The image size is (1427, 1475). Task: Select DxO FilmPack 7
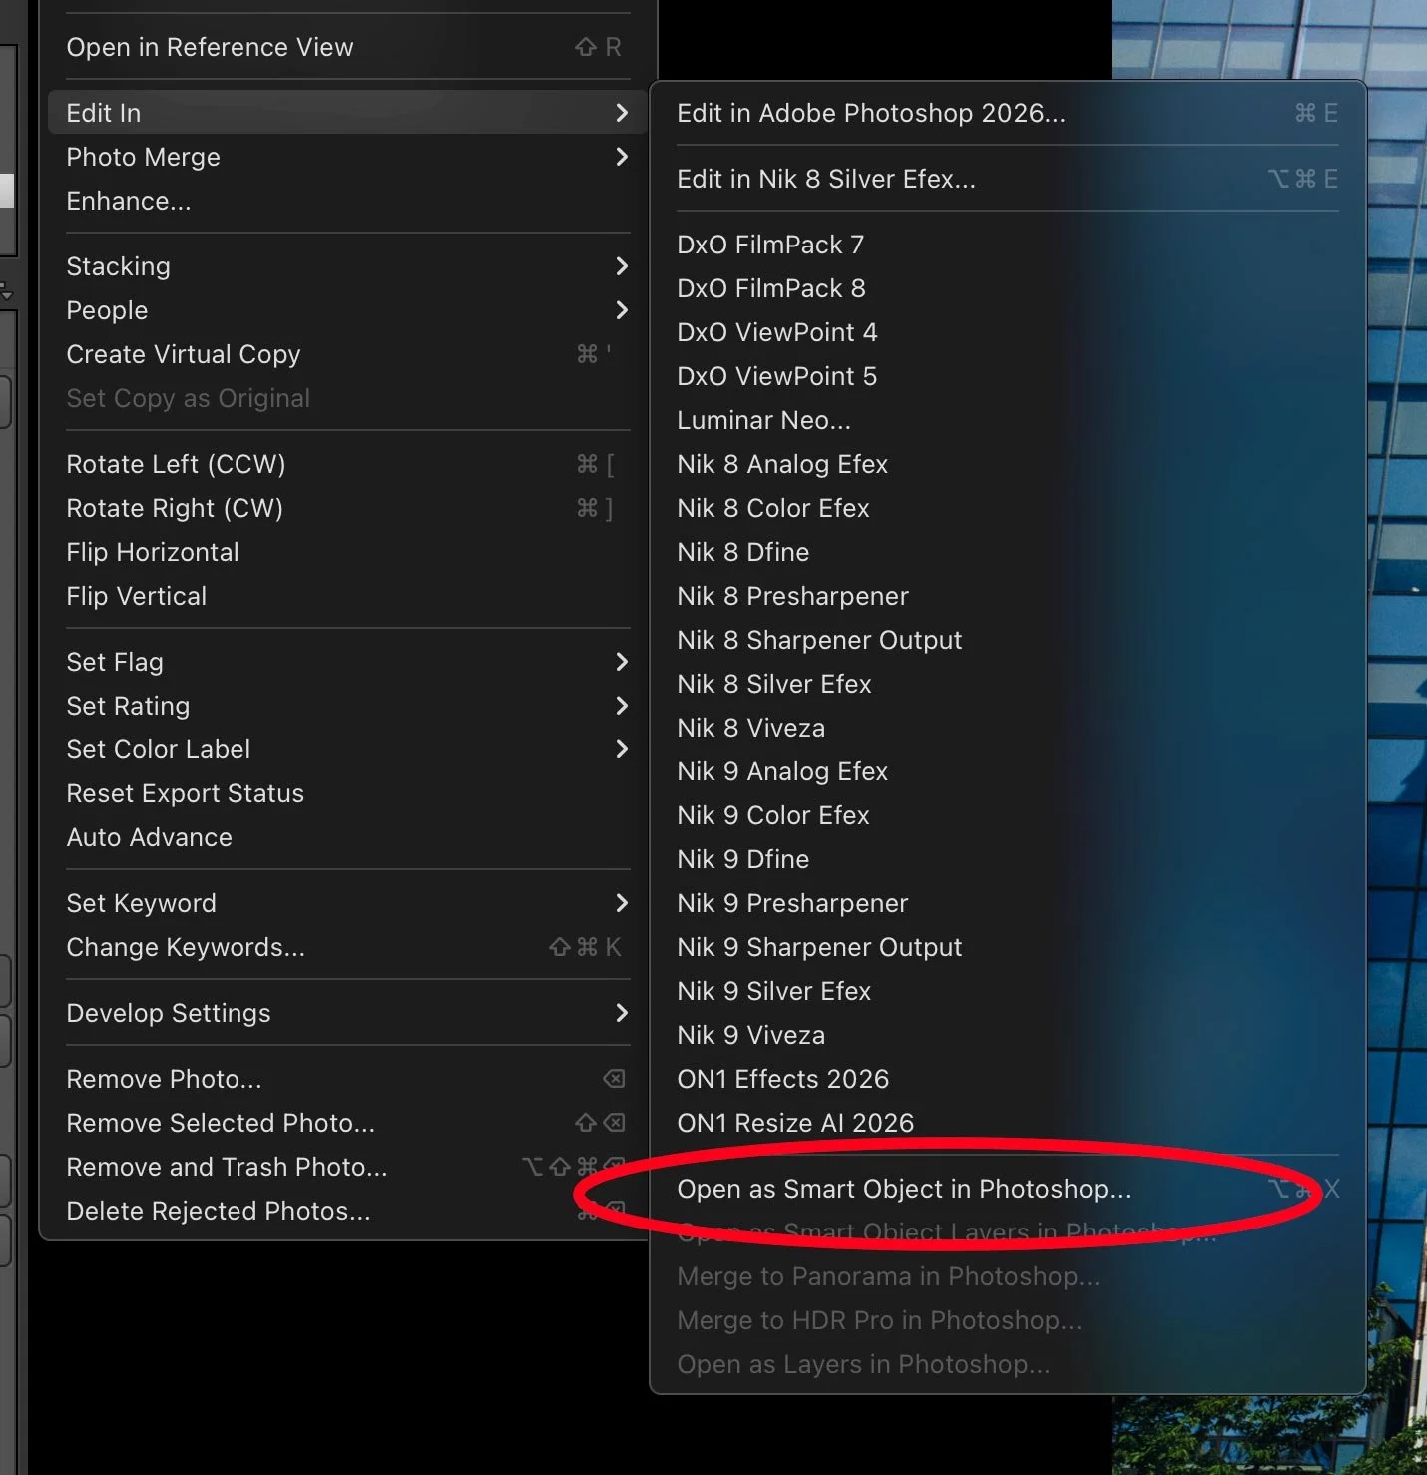(1008, 245)
